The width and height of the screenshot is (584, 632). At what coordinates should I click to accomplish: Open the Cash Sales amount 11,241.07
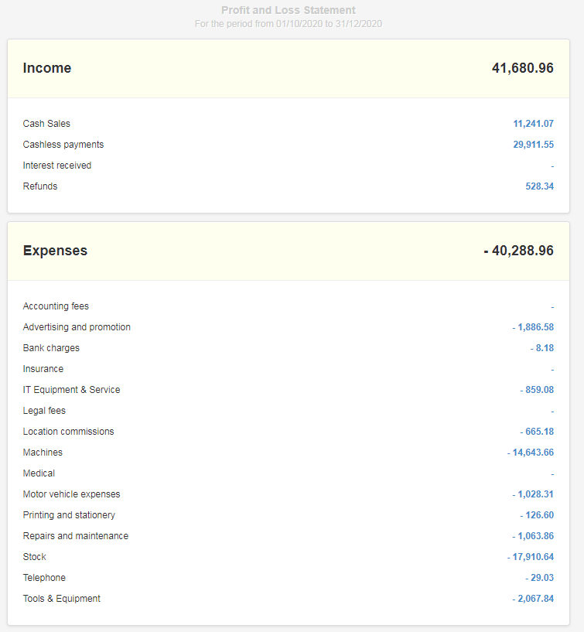tap(533, 124)
